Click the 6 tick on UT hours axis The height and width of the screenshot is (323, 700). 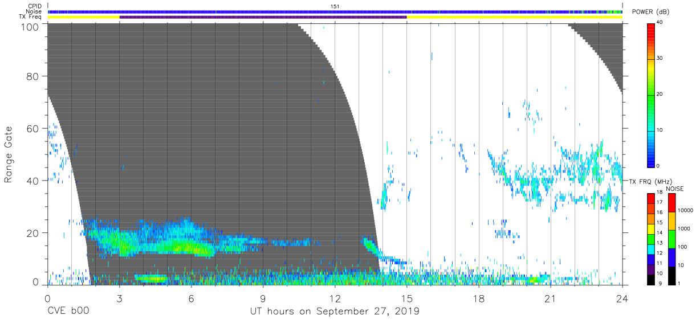pos(192,298)
